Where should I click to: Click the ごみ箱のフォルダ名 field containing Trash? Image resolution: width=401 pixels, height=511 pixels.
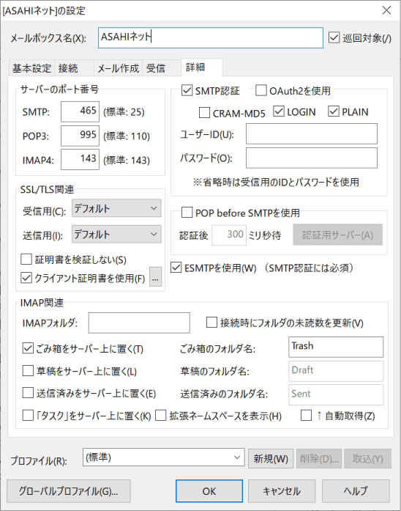pos(336,347)
